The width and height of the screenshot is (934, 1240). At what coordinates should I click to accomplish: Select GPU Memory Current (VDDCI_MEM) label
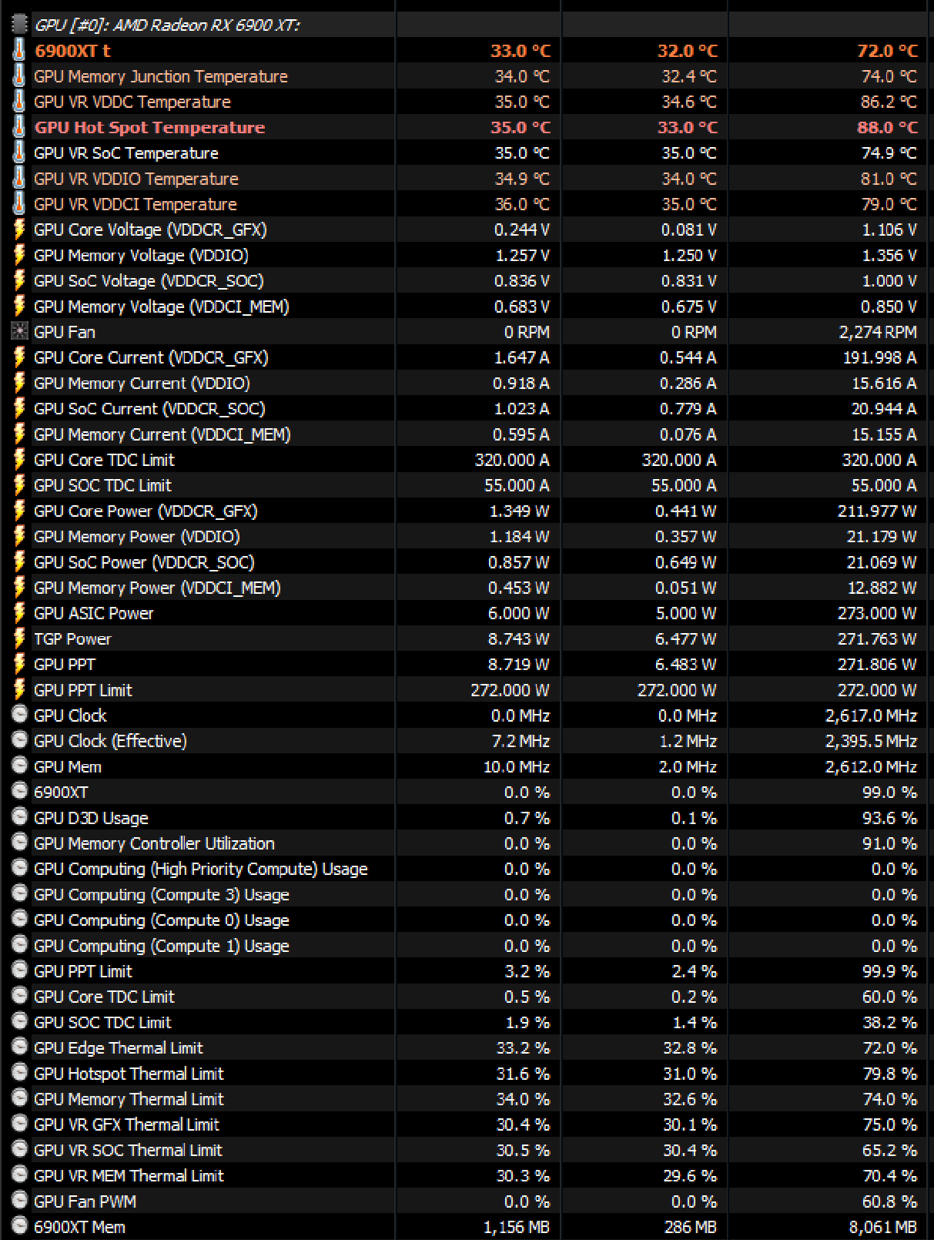point(162,434)
